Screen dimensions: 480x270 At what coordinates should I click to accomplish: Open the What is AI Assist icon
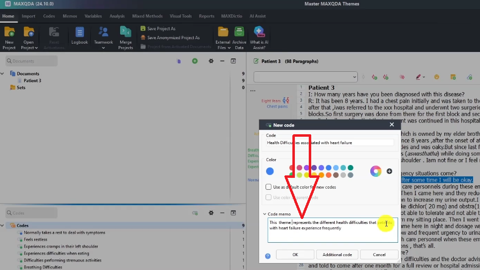[260, 33]
